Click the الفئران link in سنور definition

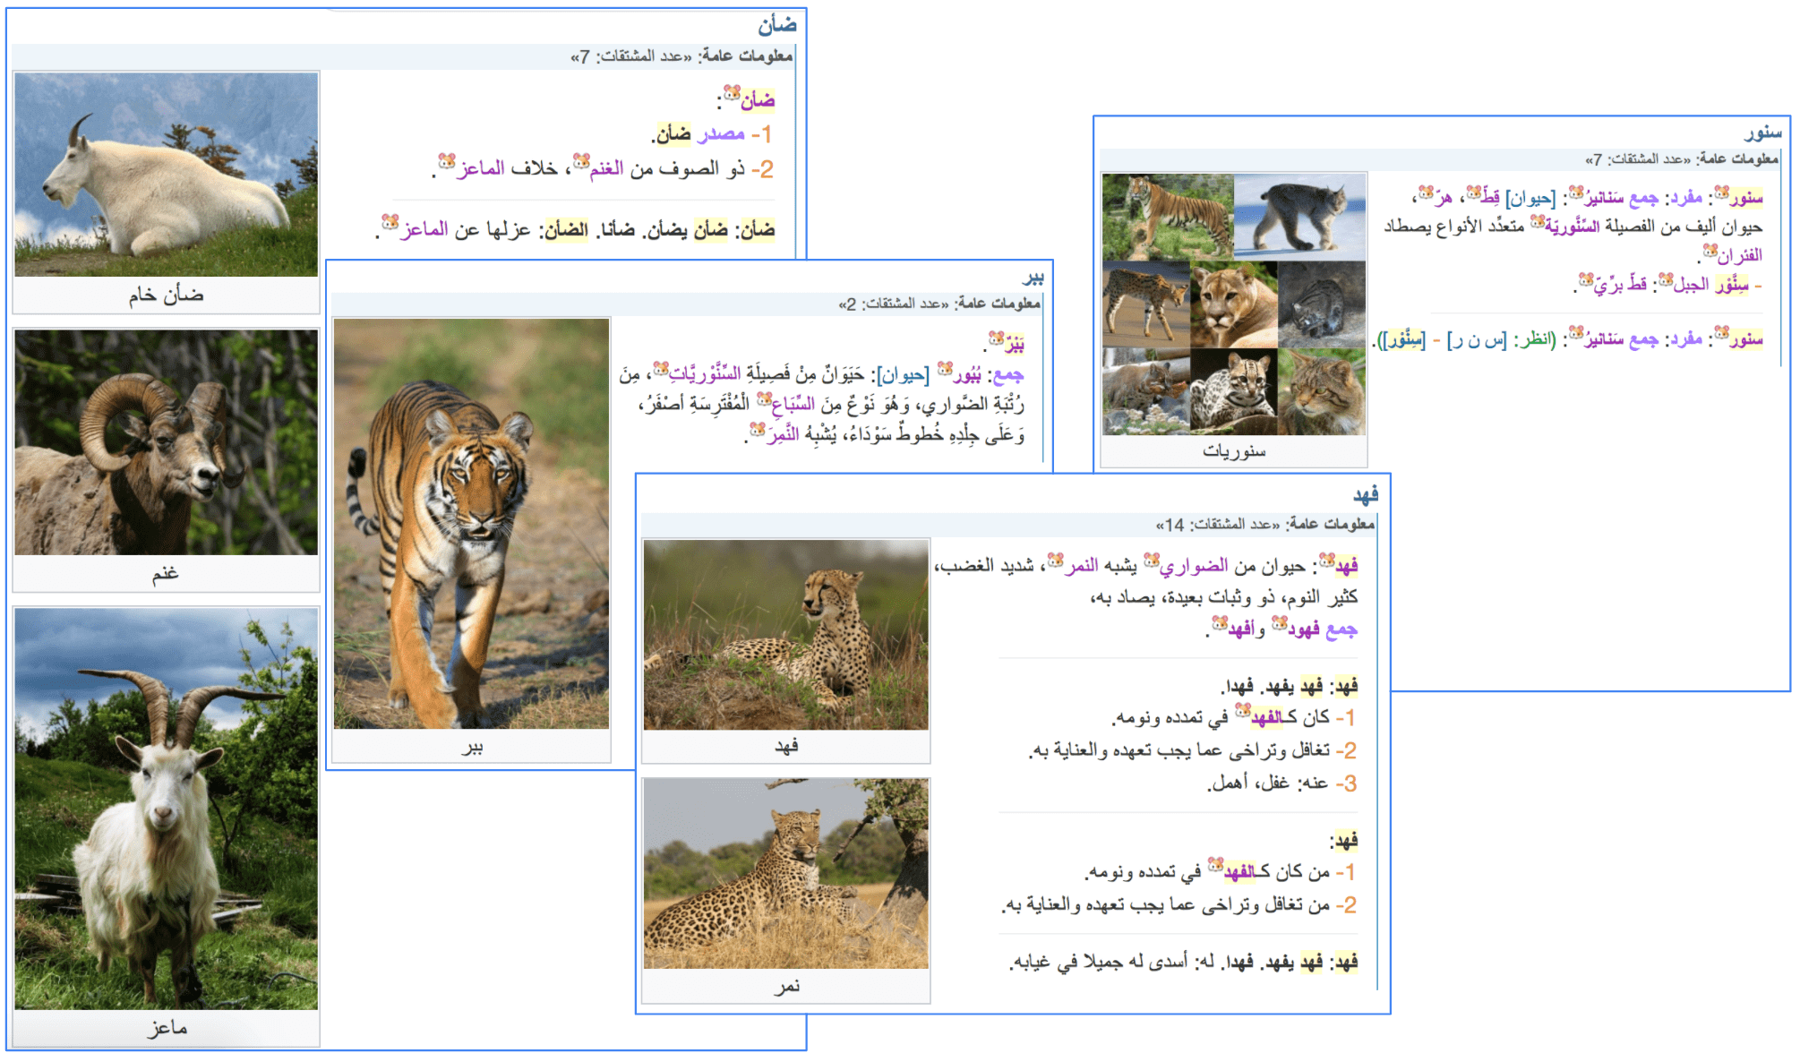[x=1740, y=256]
